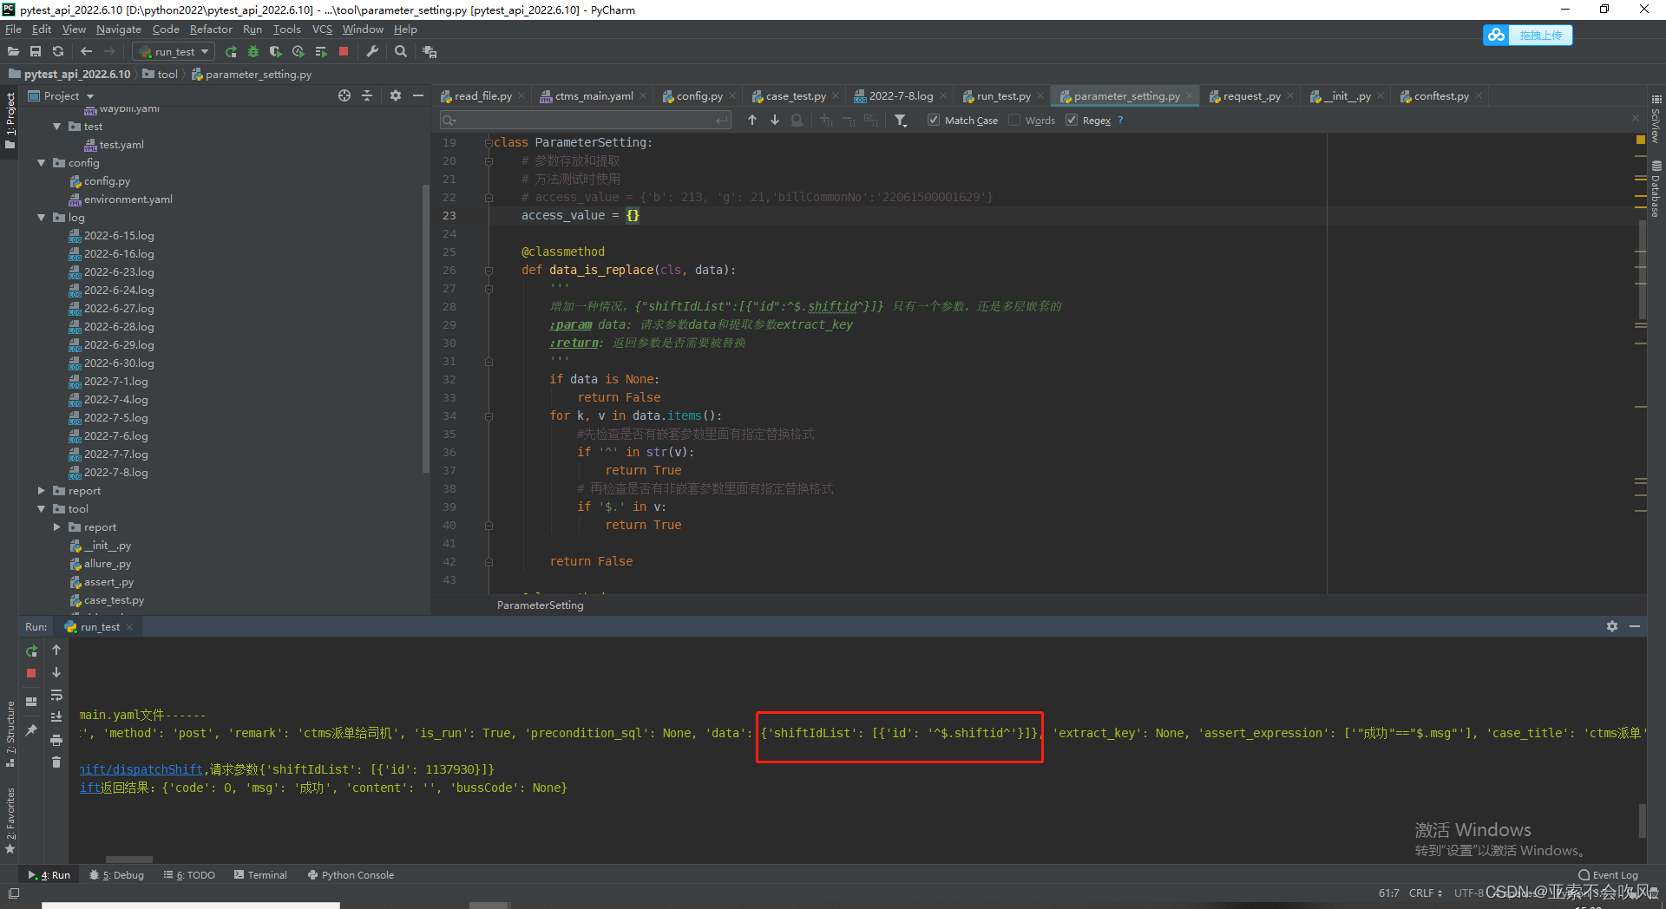The width and height of the screenshot is (1666, 909).
Task: Switch to the conftest.py tab
Action: pos(1441,96)
